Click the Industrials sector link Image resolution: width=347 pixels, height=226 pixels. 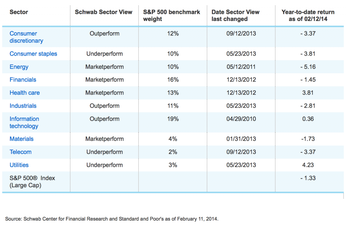tap(23, 106)
